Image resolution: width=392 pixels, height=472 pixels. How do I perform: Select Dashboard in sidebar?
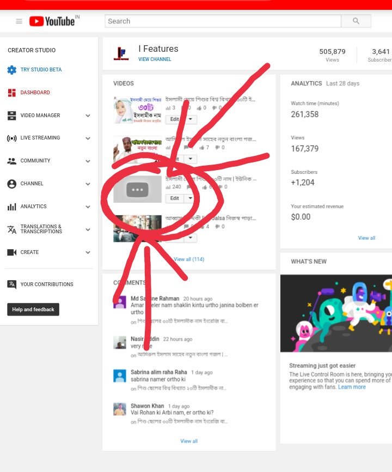(35, 93)
